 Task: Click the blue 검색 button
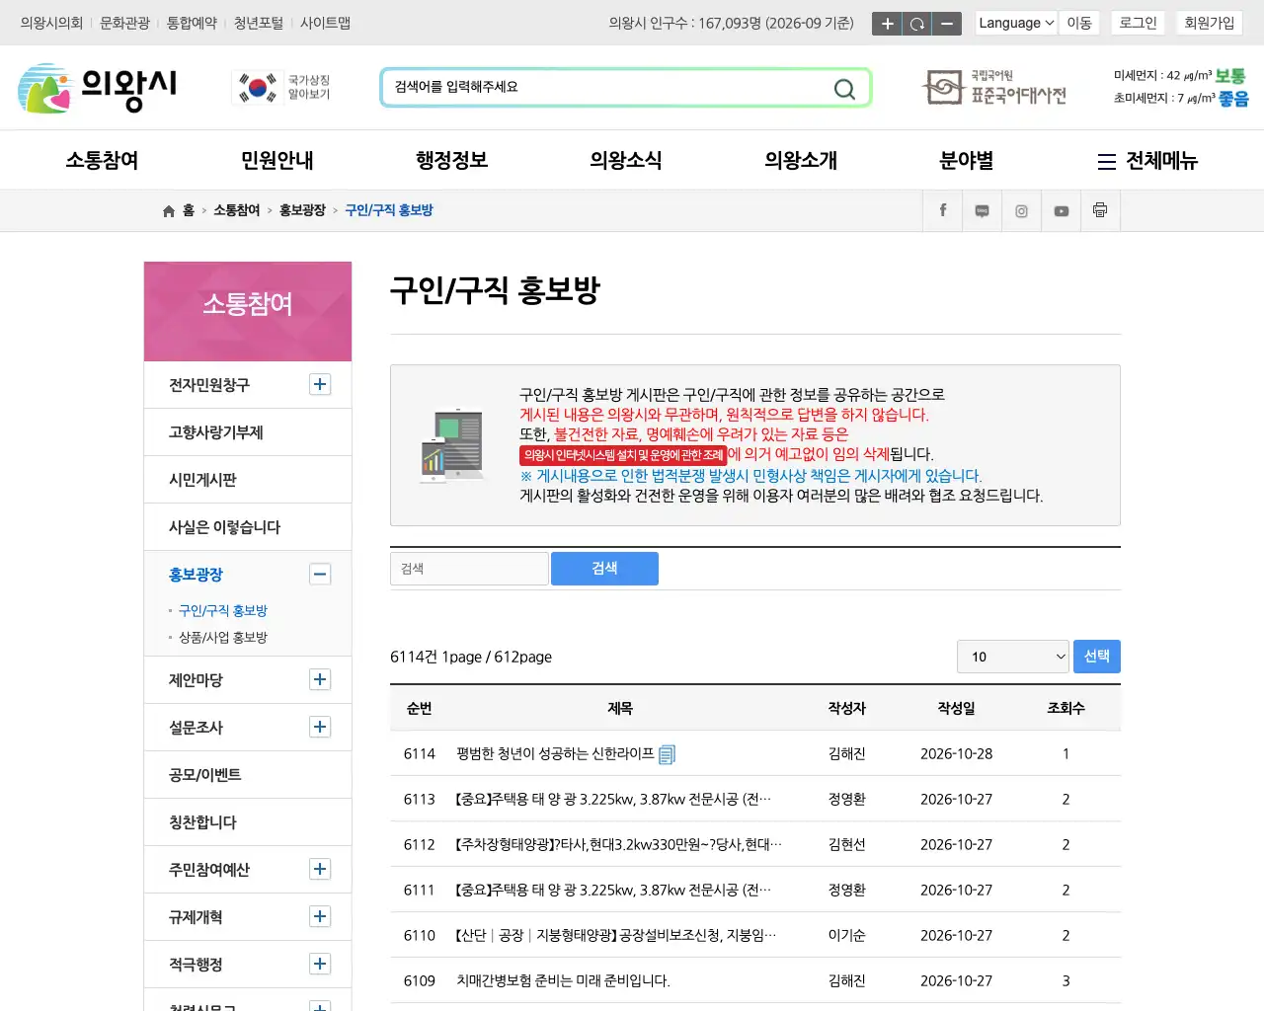[x=604, y=569]
